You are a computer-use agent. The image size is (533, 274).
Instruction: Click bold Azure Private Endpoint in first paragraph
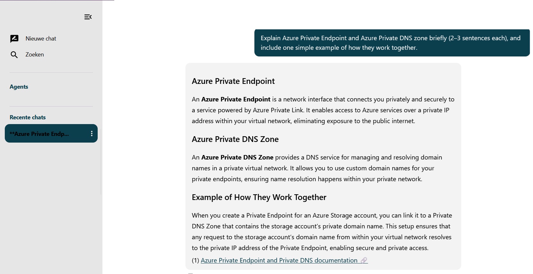tap(236, 100)
